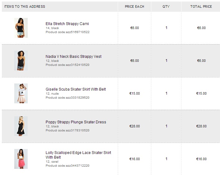Click the €16.00 price each for Lolly skirt
The width and height of the screenshot is (220, 175).
[135, 159]
